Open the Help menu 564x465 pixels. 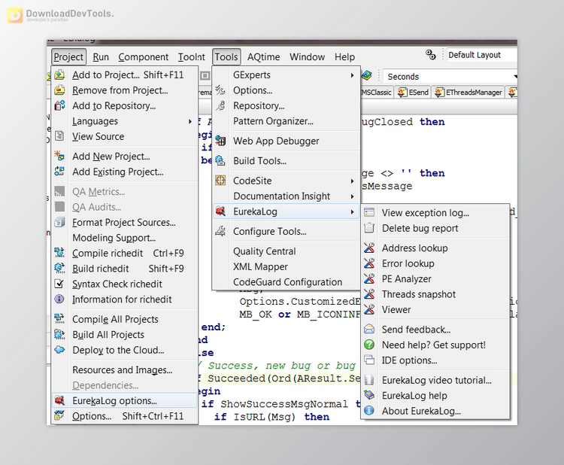[344, 57]
